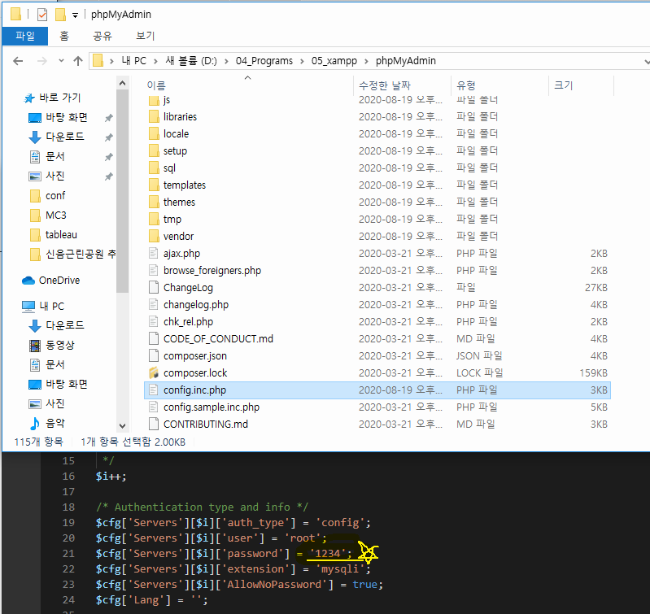Click 새 볼륨 (D:) breadcrumb
The image size is (650, 614).
click(x=191, y=61)
